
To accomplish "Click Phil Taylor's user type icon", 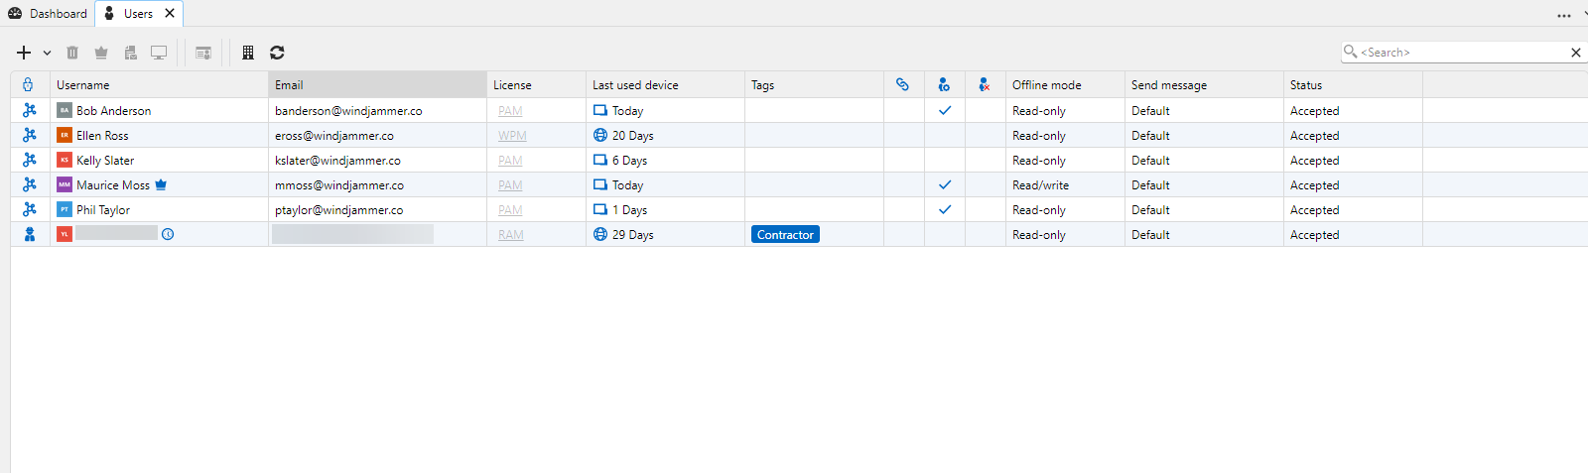I will coord(30,209).
